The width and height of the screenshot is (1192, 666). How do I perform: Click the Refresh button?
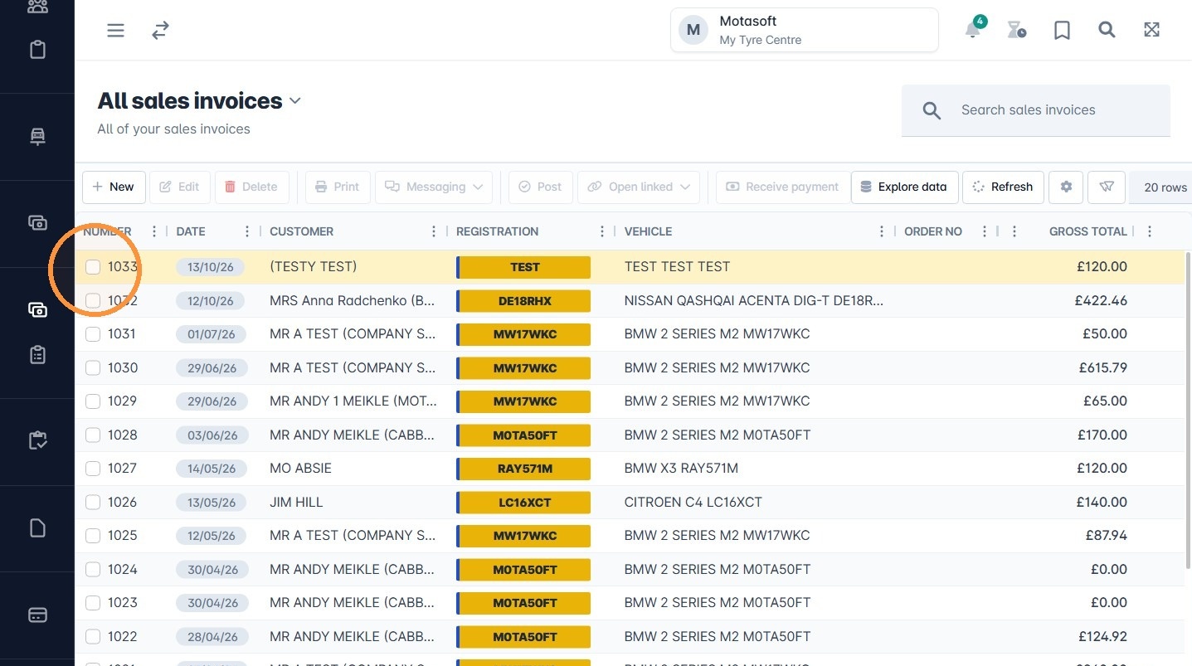coord(1003,187)
